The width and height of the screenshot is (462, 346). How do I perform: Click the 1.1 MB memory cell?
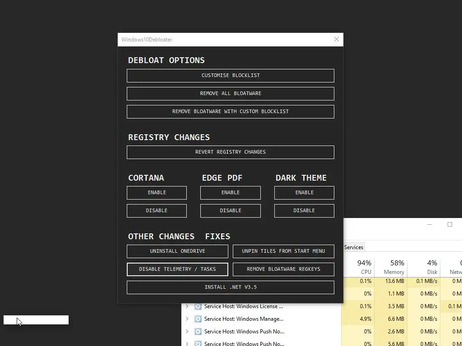click(391, 294)
